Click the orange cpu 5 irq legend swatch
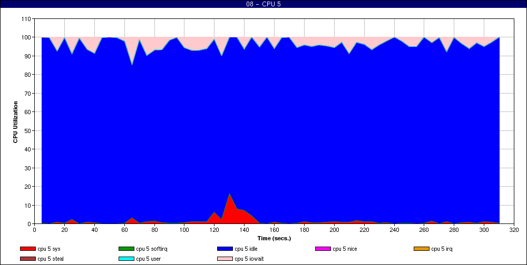Screen dimensions: 527x265 point(422,249)
